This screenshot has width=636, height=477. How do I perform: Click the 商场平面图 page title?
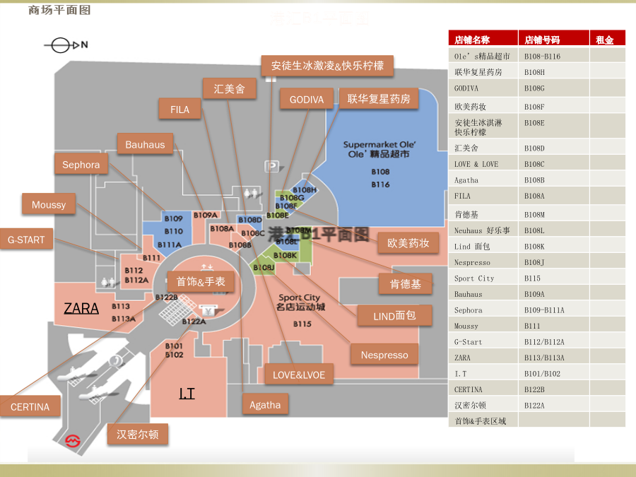coord(59,10)
